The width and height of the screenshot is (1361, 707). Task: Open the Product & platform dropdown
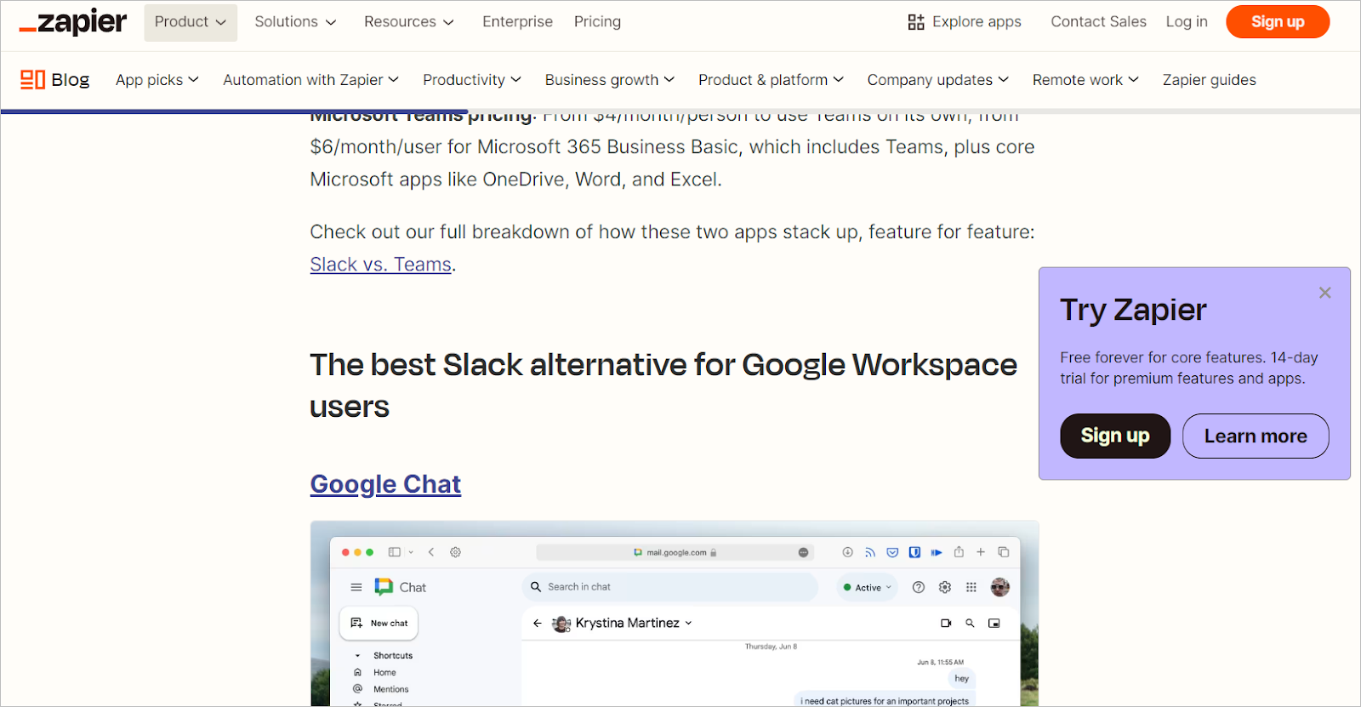(x=772, y=80)
